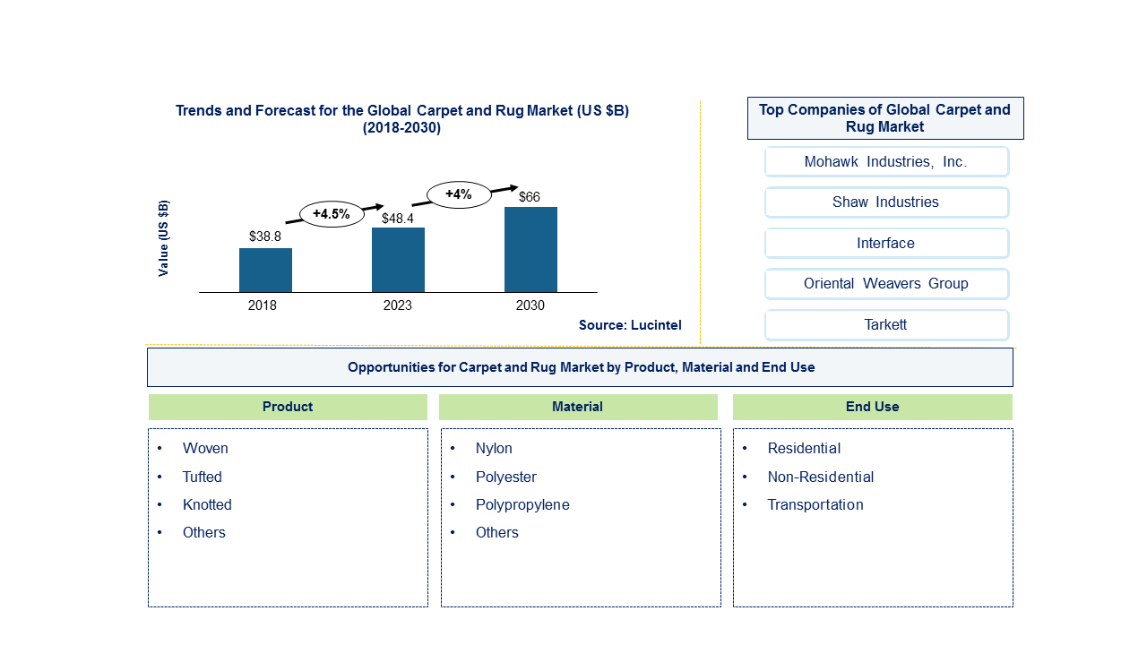This screenshot has height=645, width=1147.
Task: Click the Opportunities for Carpet and Rug banner
Action: [x=580, y=367]
